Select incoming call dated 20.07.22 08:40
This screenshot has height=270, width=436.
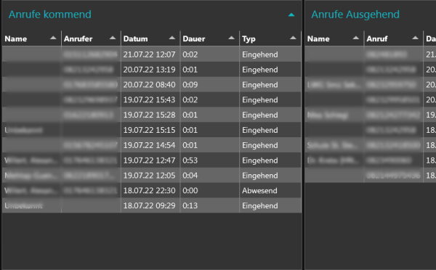pyautogui.click(x=152, y=85)
